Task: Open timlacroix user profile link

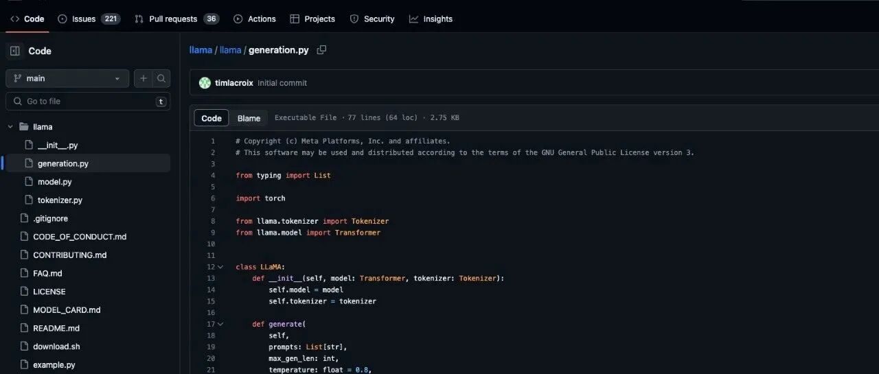Action: (234, 83)
